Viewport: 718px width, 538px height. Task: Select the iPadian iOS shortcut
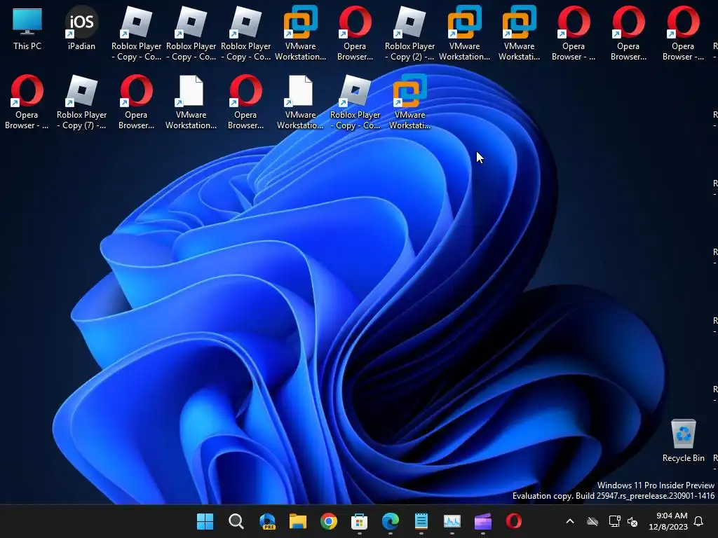[81, 28]
